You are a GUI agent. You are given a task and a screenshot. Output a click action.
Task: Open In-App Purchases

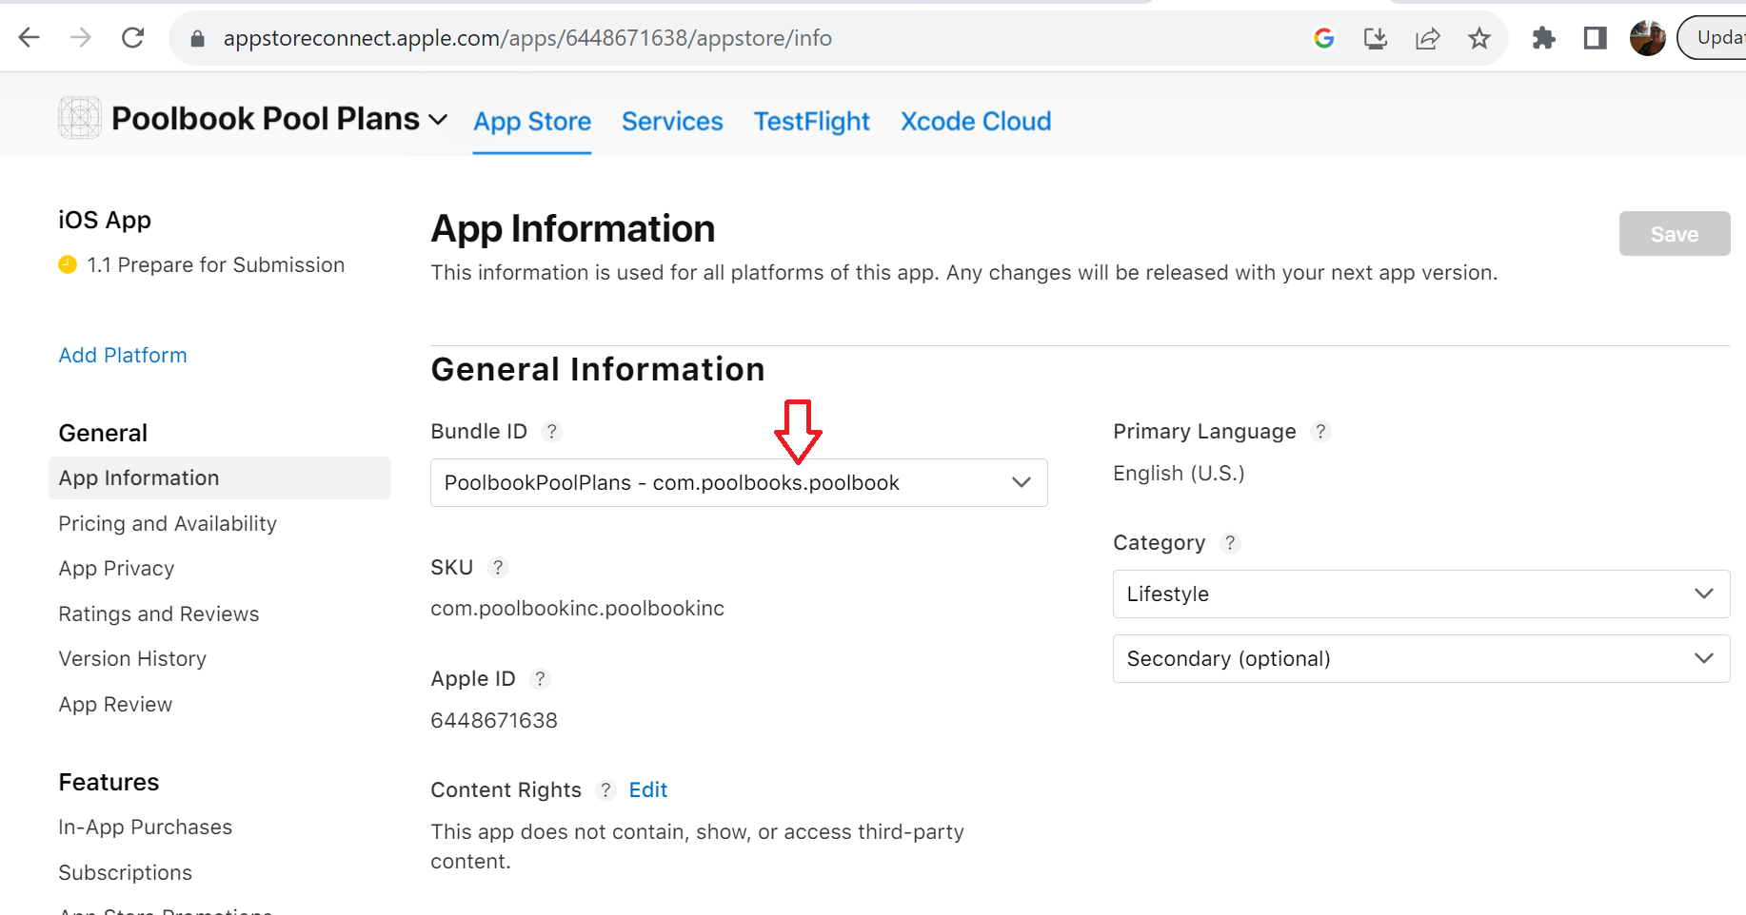tap(145, 827)
